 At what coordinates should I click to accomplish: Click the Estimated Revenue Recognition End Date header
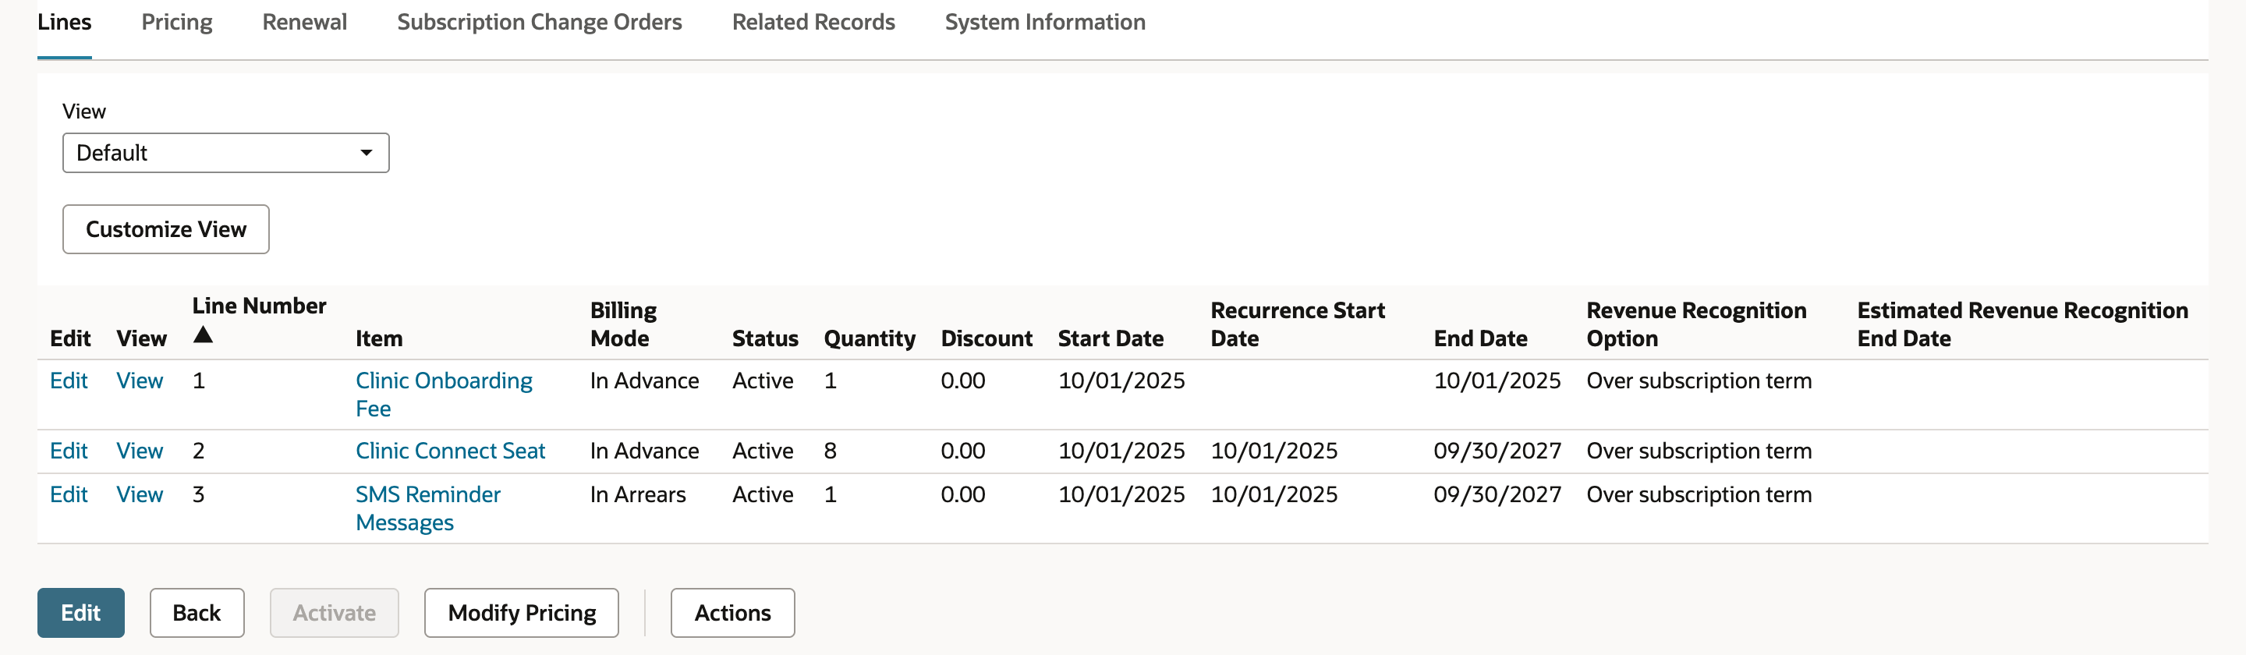(2022, 324)
